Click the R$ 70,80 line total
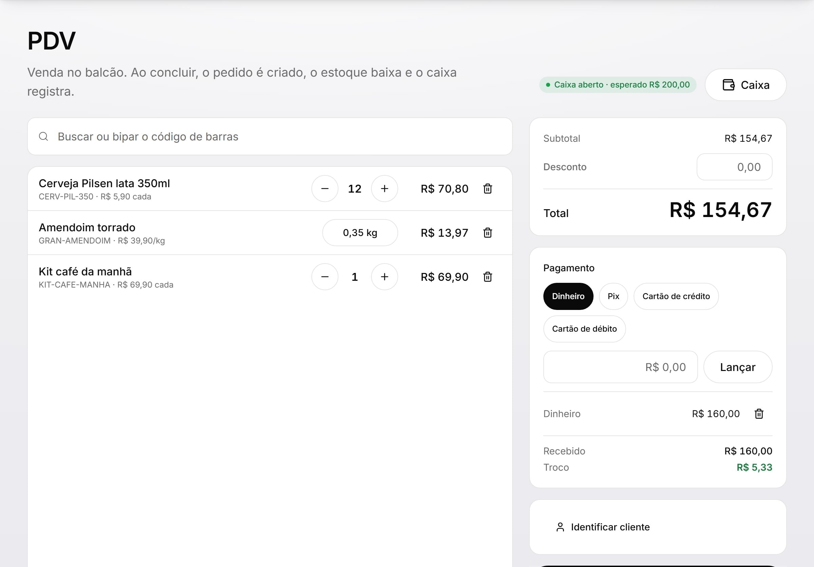The width and height of the screenshot is (814, 567). (444, 189)
